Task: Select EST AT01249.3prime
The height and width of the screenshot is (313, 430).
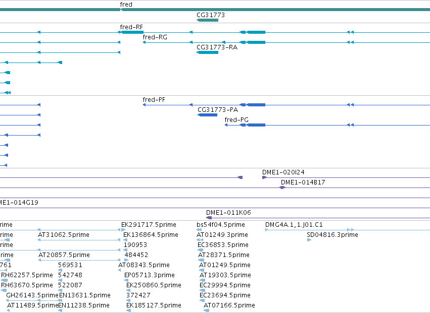Action: (222, 235)
